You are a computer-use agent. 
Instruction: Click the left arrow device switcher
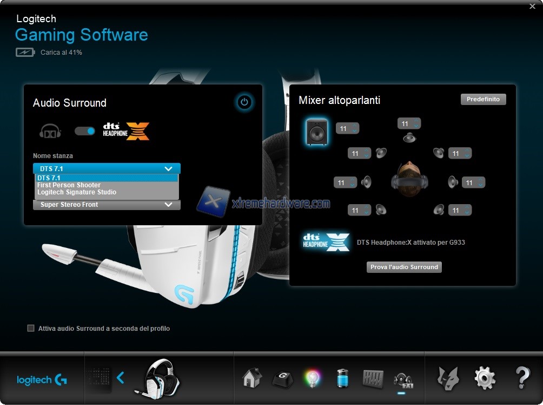coord(121,377)
